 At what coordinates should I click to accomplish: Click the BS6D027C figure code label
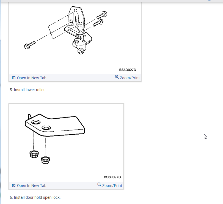[112, 177]
